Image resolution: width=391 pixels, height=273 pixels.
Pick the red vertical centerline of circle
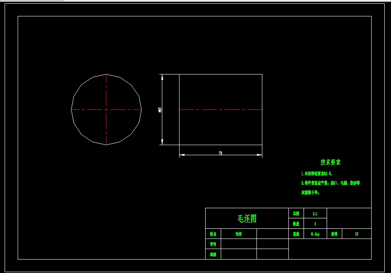pos(106,109)
